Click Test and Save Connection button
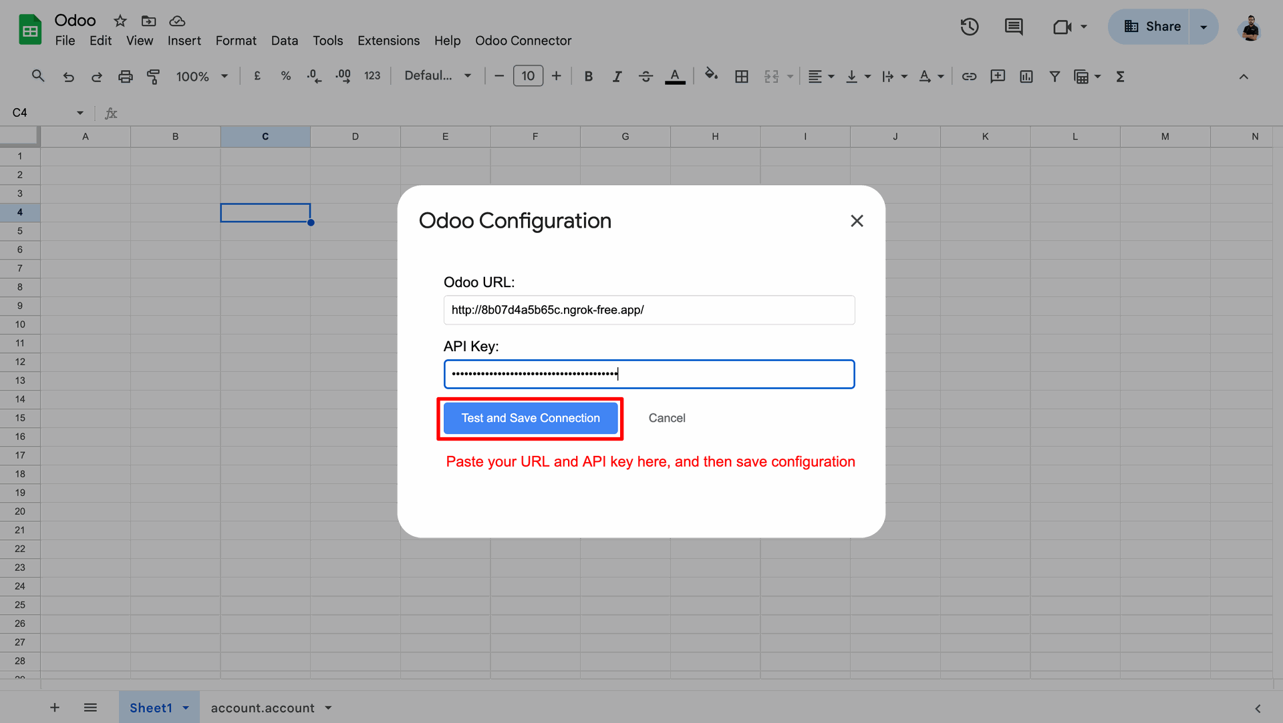 530,418
